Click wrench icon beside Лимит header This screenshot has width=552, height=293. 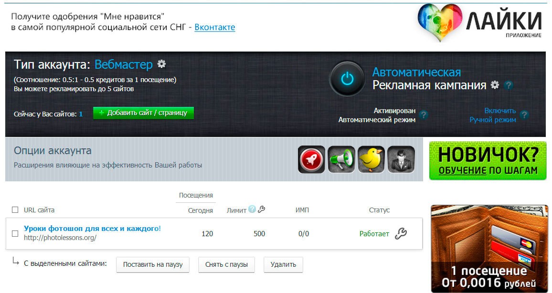coord(262,209)
